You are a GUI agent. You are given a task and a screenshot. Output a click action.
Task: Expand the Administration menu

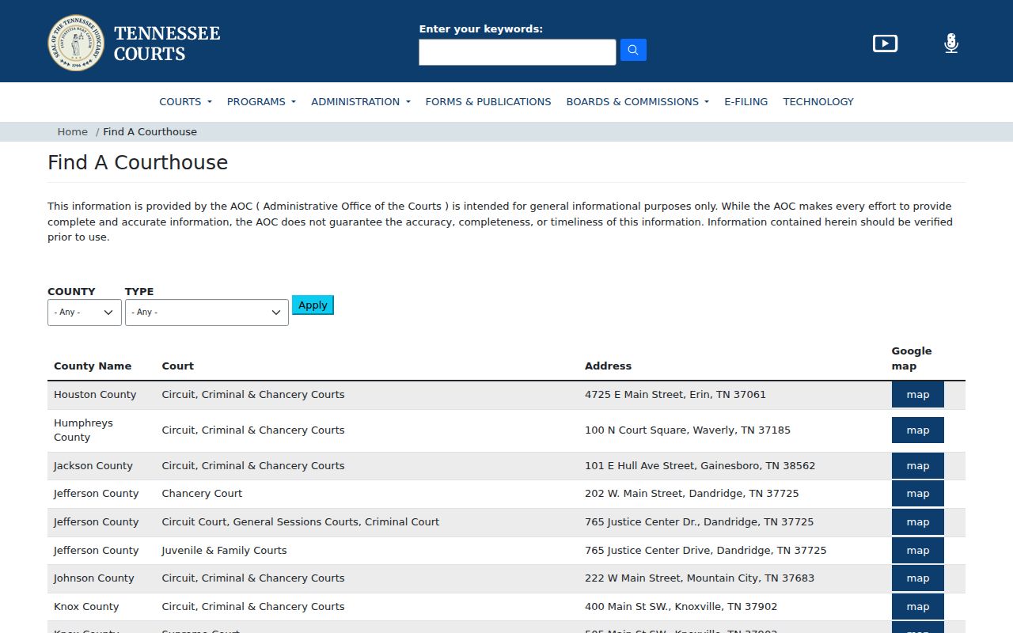coord(361,101)
